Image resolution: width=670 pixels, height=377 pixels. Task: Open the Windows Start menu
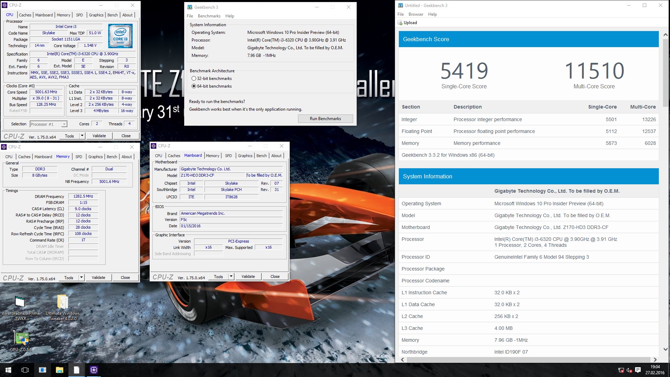click(8, 370)
